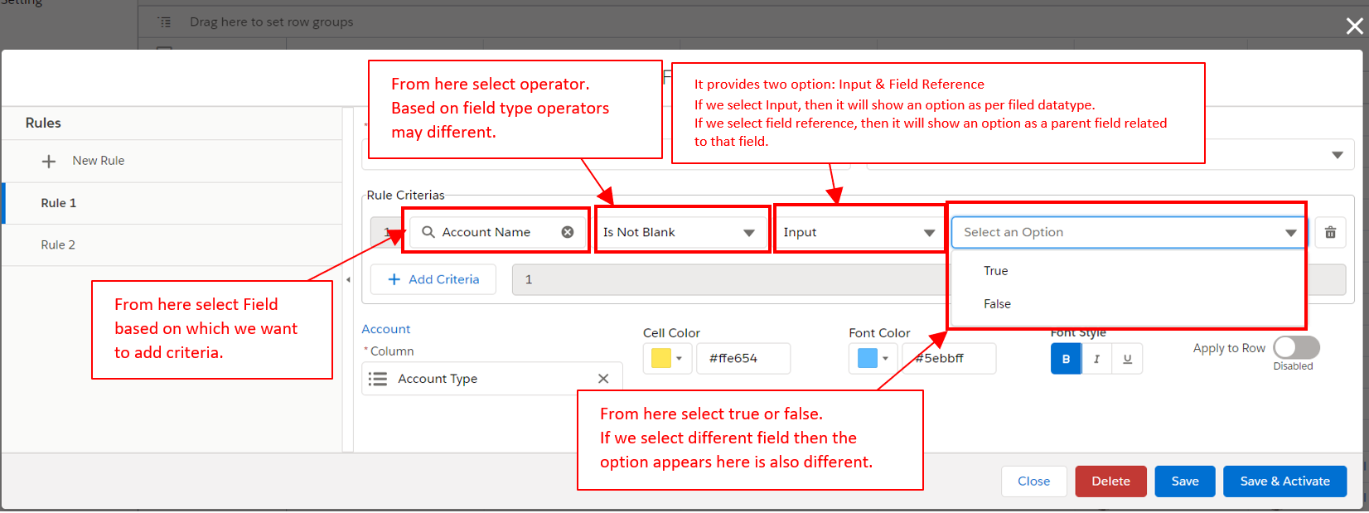The image size is (1369, 513).
Task: Choose True from the option list
Action: 996,271
